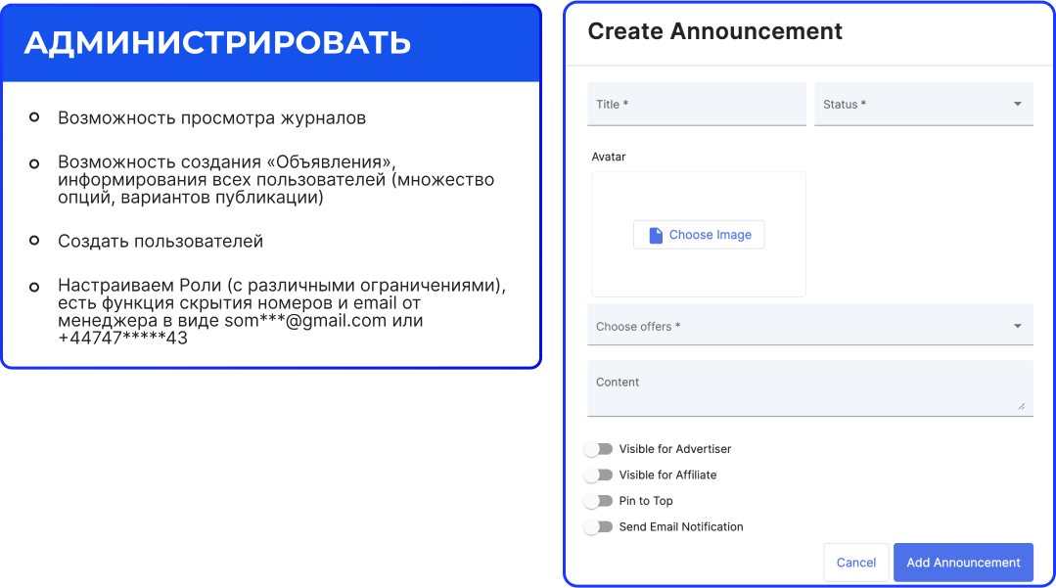
Task: Submit with the Add Announcement button
Action: coord(963,563)
